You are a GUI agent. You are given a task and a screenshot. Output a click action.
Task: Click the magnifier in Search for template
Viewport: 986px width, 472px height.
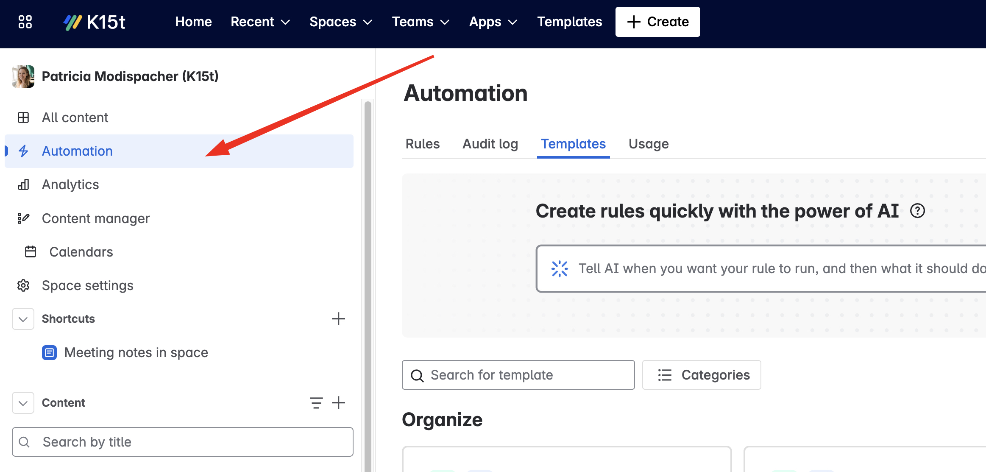pos(417,375)
